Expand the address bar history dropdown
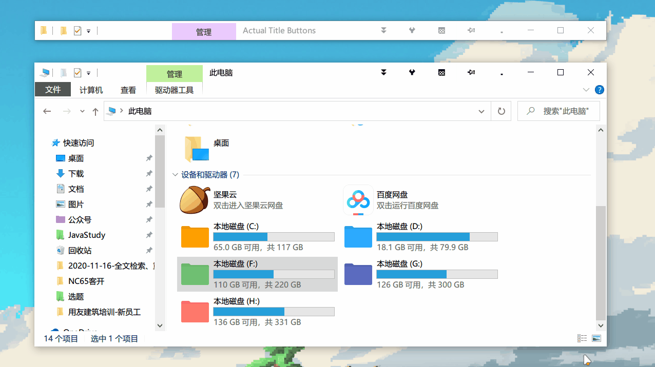The image size is (655, 367). coord(481,111)
